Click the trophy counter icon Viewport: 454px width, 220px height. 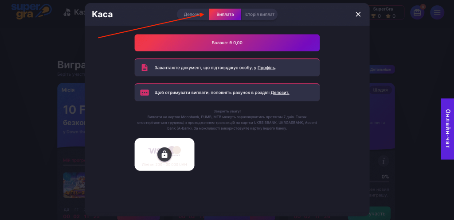click(x=374, y=16)
